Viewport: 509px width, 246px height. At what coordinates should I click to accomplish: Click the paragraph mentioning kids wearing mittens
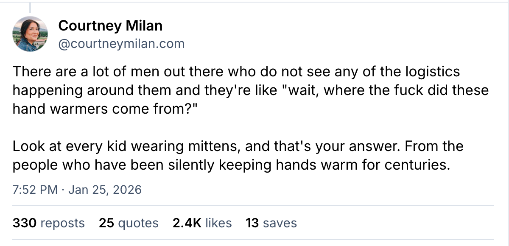(238, 156)
